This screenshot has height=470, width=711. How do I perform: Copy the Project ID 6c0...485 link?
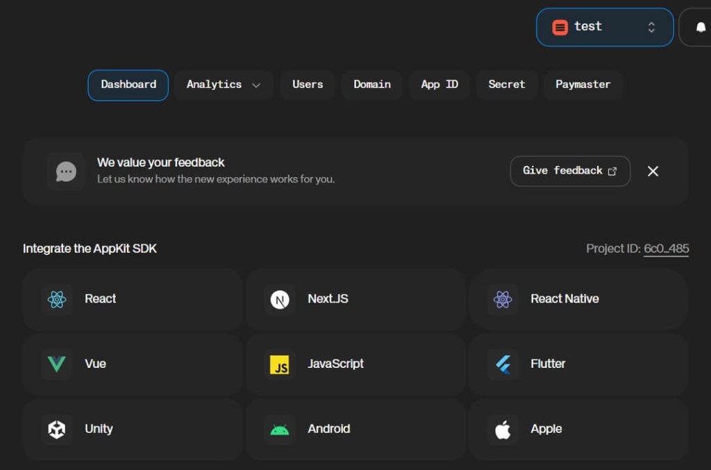pyautogui.click(x=666, y=249)
